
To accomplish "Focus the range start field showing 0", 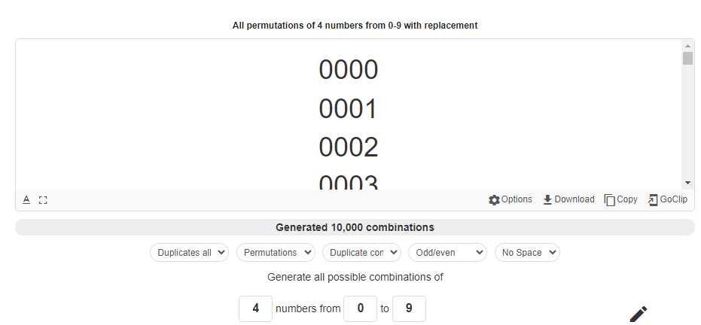I will click(x=360, y=308).
